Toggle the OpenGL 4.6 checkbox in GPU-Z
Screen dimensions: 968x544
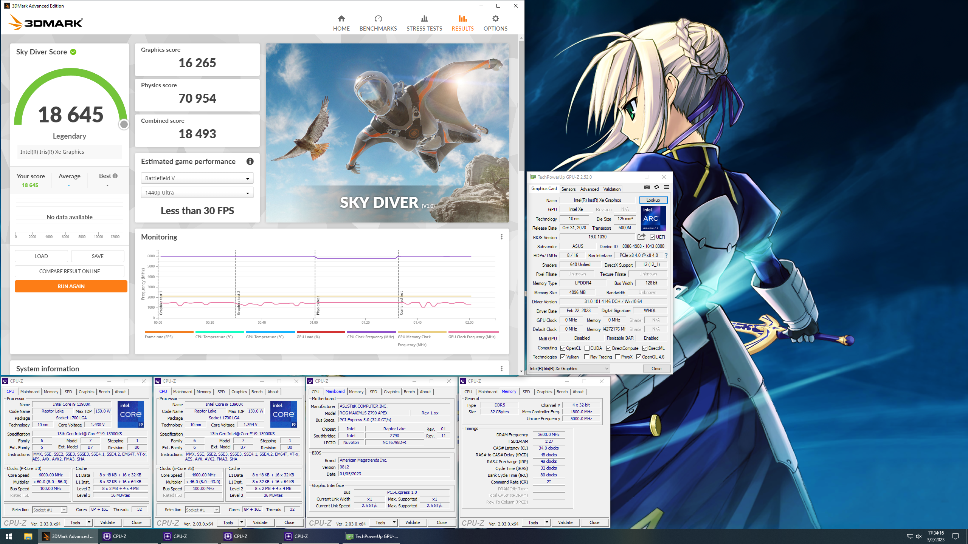pyautogui.click(x=639, y=357)
